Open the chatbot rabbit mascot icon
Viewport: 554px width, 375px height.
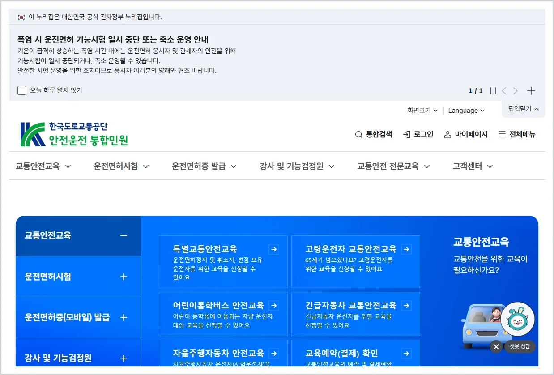pos(518,319)
